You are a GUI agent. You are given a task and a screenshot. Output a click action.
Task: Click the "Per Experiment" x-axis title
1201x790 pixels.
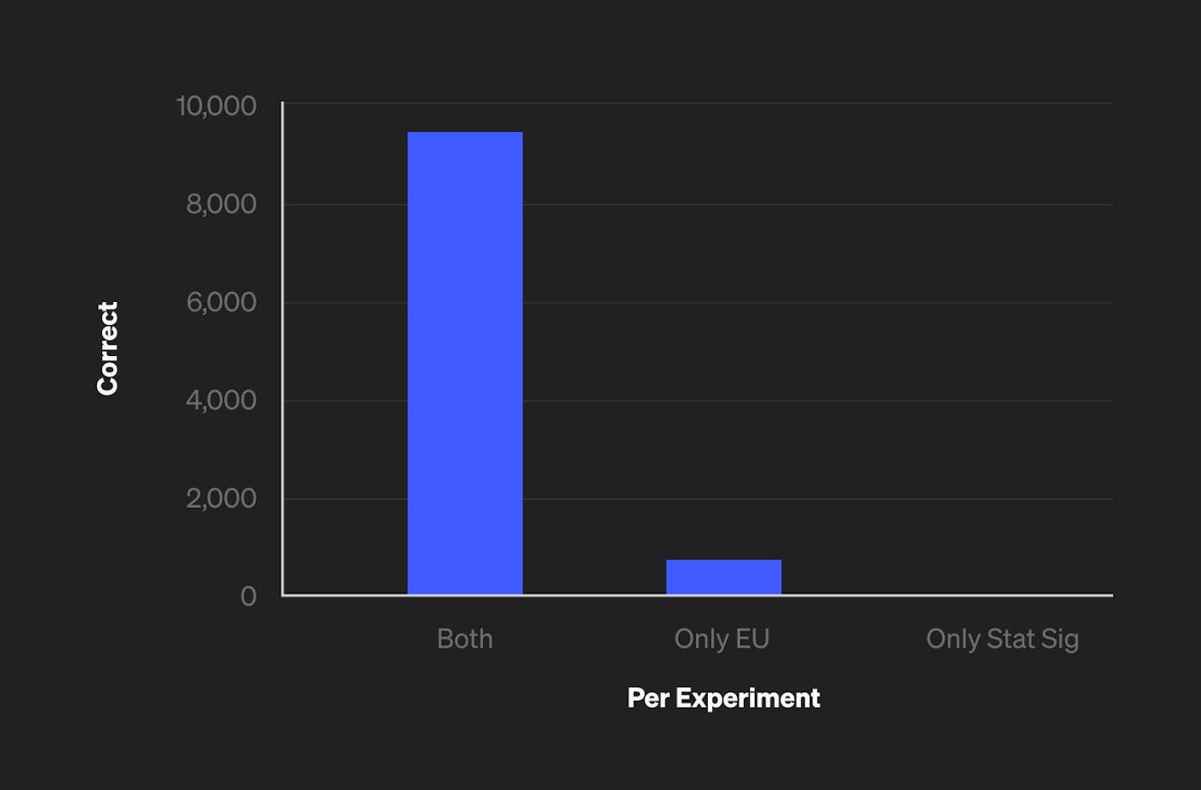click(x=723, y=697)
